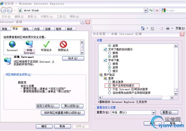Image resolution: width=186 pixels, height=131 pixels.
Task: Click settings list vertical scroll-up arrow
Action: pos(176,46)
